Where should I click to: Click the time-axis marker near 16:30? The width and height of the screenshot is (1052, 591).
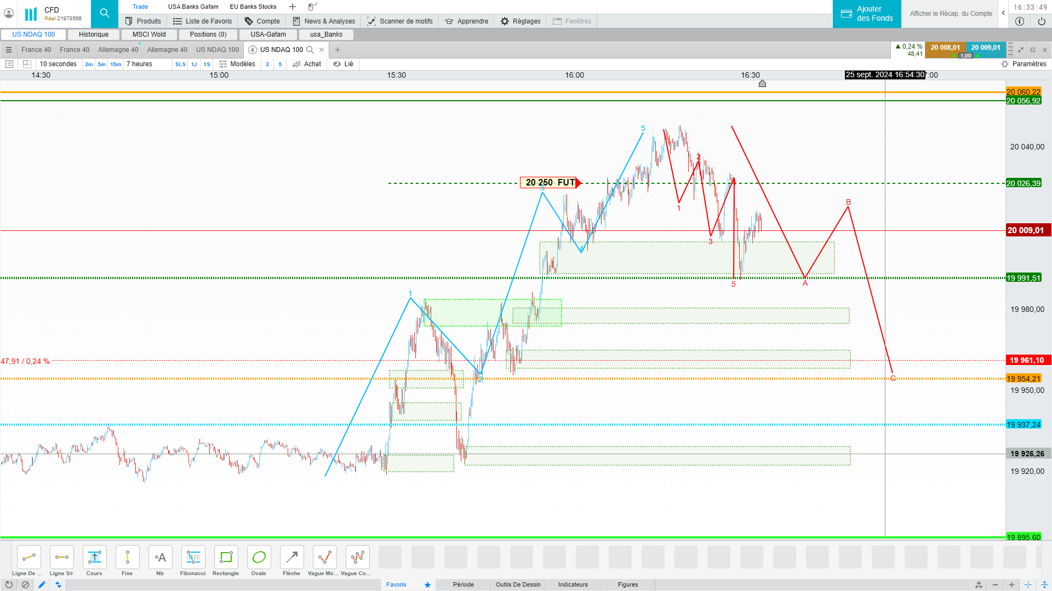(762, 84)
